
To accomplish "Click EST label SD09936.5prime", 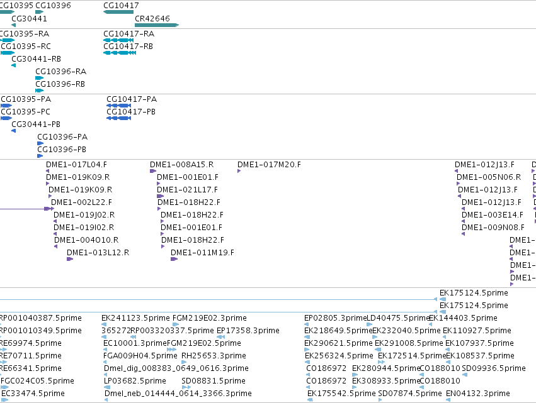I will tap(494, 368).
